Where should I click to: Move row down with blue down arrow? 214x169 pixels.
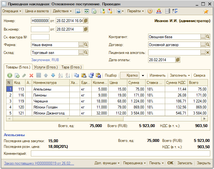click(53, 75)
